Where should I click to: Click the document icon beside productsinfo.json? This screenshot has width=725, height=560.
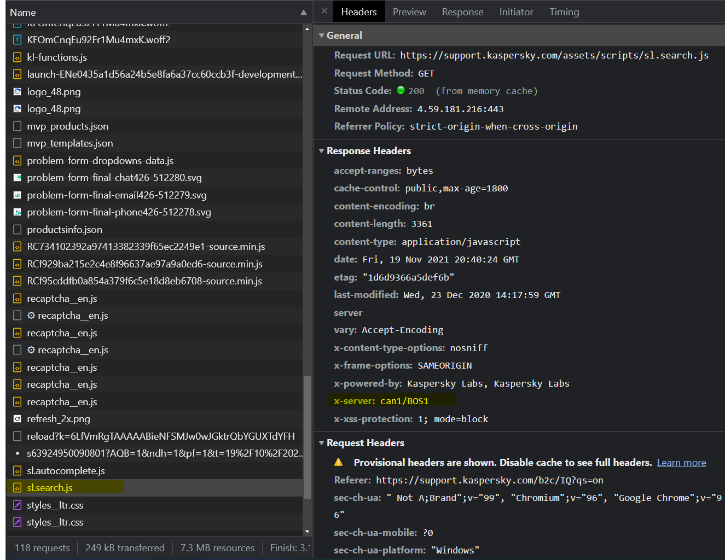coord(17,230)
